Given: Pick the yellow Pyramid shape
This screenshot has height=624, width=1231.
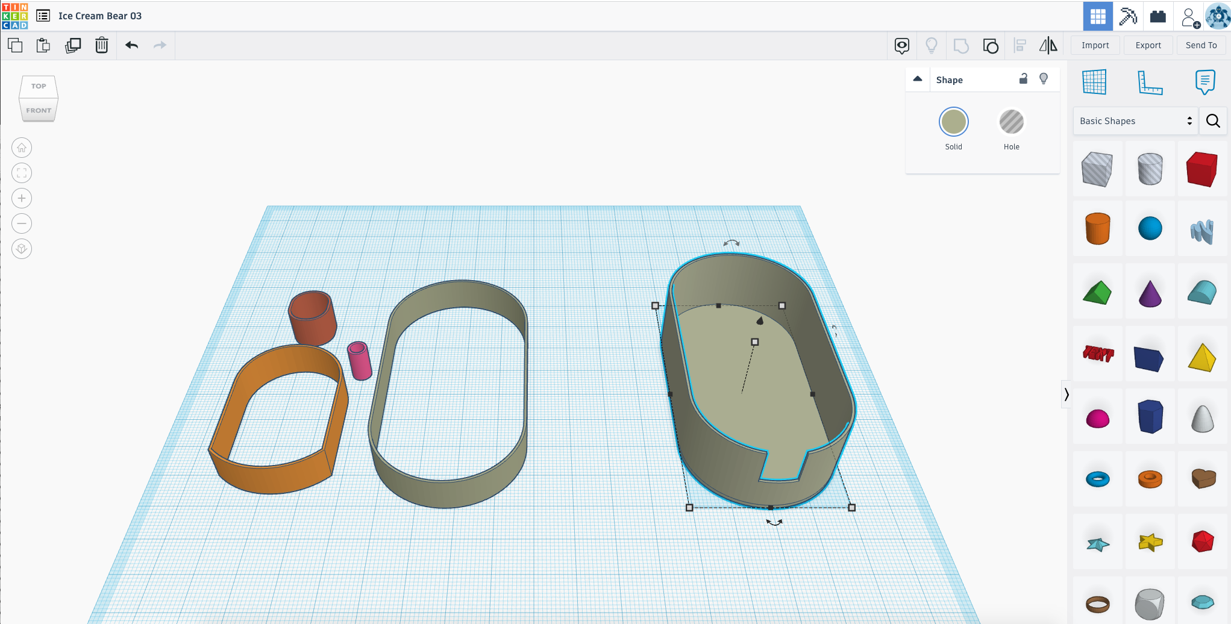Looking at the screenshot, I should (x=1202, y=358).
